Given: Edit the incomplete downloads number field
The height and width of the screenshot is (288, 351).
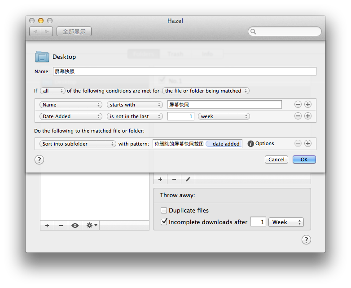Looking at the screenshot, I should click(x=258, y=222).
